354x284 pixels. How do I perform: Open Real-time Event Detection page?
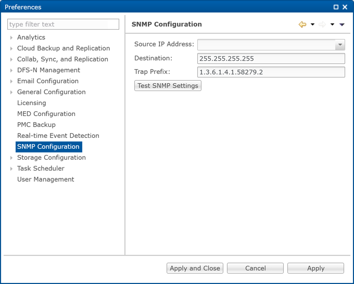(58, 136)
